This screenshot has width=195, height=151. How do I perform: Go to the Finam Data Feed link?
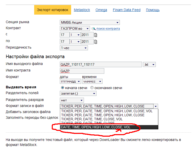click(x=126, y=10)
